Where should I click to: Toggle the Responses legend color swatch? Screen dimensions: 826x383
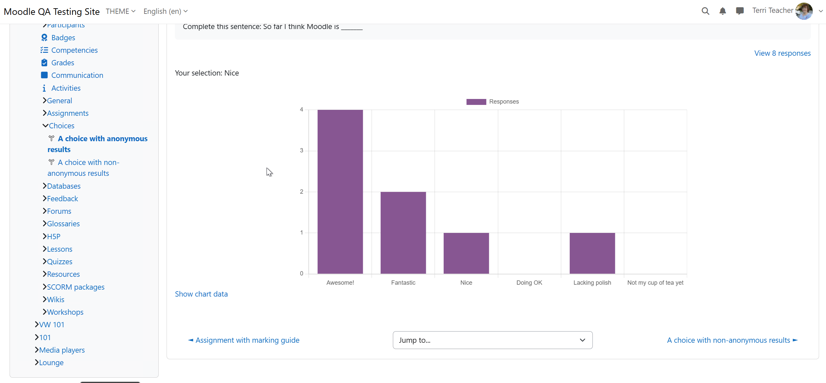476,102
